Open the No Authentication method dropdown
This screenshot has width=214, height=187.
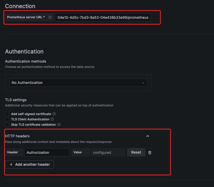click(x=78, y=83)
